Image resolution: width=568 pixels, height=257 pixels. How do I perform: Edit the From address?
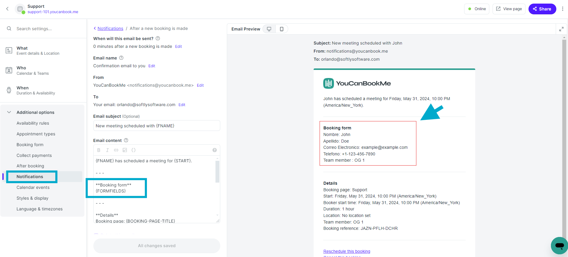point(200,85)
